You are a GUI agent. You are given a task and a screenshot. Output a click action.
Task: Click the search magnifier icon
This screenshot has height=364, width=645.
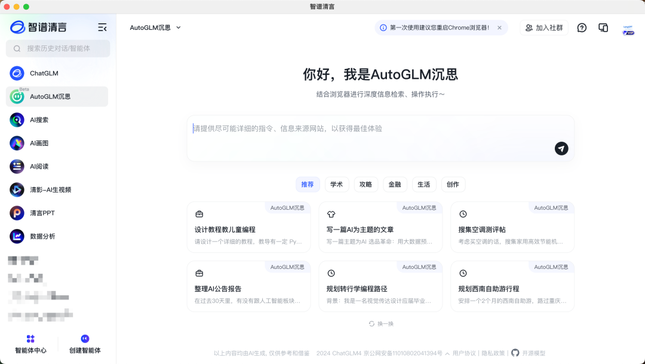coord(17,48)
